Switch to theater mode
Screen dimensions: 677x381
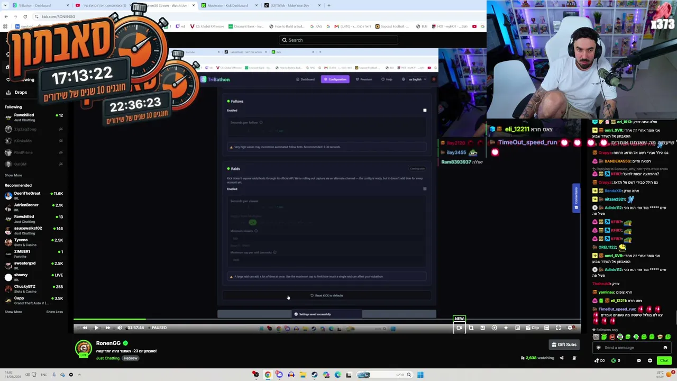(x=546, y=328)
